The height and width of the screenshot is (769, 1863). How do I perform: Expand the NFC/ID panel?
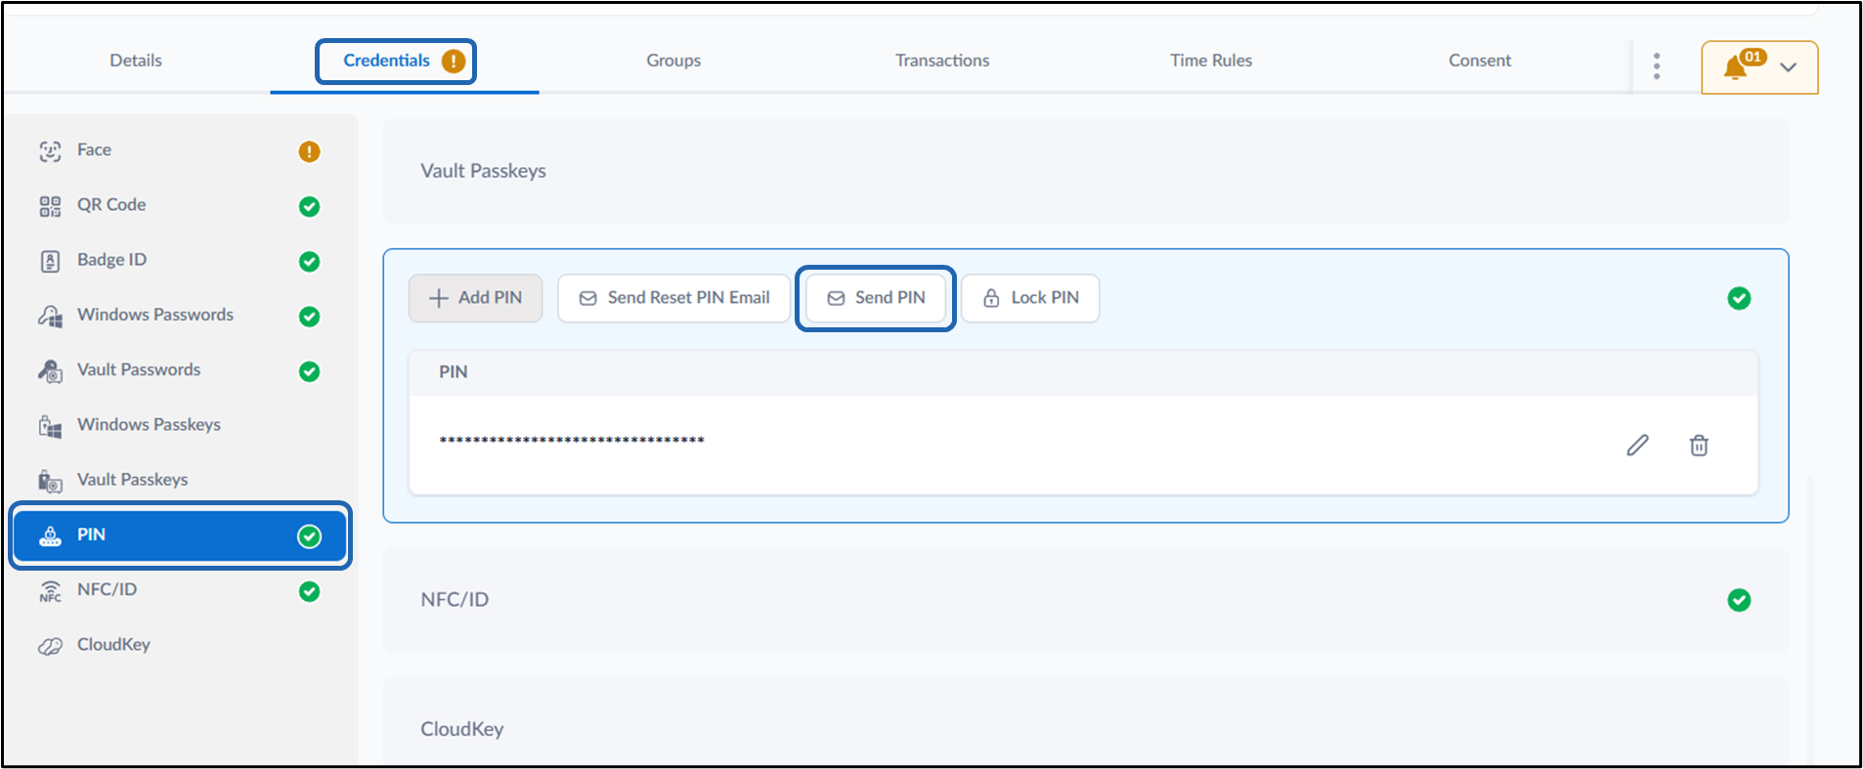(x=1085, y=600)
